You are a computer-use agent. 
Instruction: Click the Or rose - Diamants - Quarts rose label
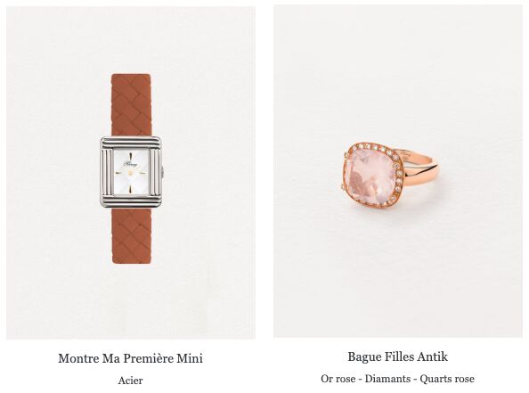pyautogui.click(x=397, y=379)
